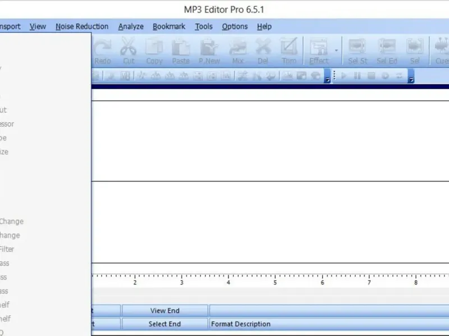
Task: Click the Redo toolbar icon
Action: tap(102, 51)
